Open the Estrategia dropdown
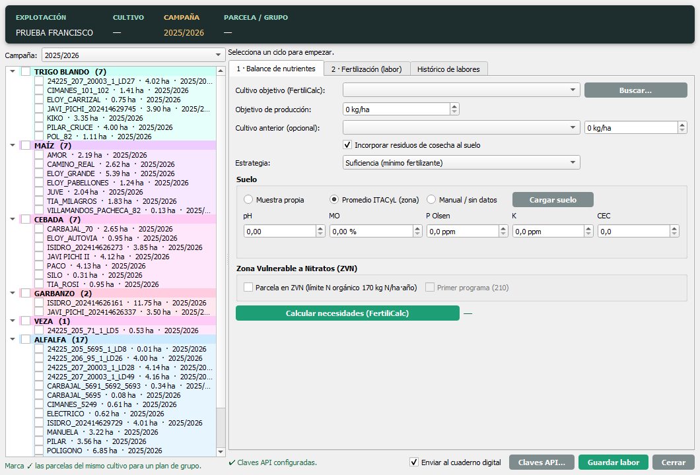 (461, 163)
